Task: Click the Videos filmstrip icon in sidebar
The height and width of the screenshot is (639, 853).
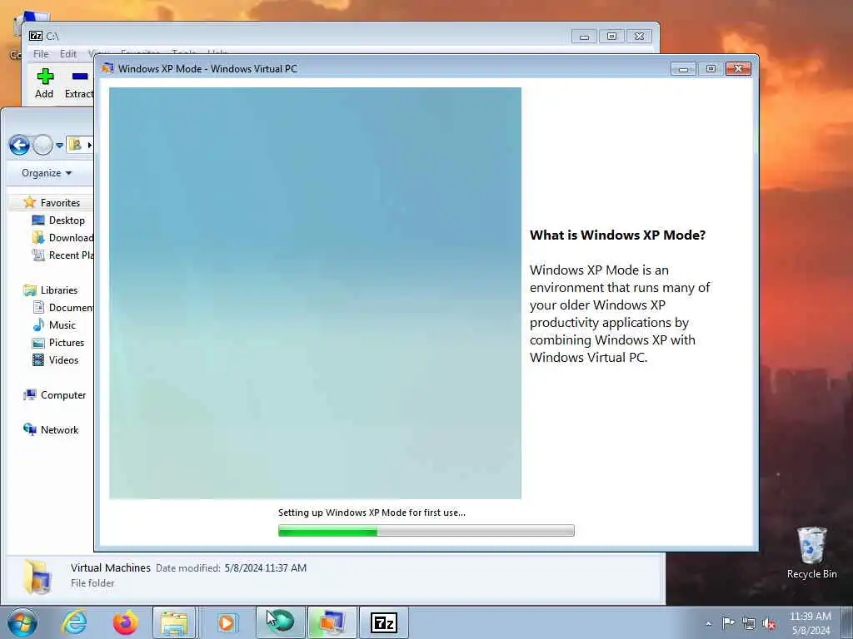Action: point(38,359)
